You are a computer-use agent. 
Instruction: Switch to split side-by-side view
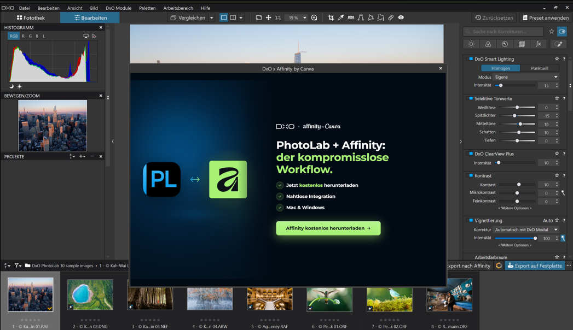coord(233,17)
